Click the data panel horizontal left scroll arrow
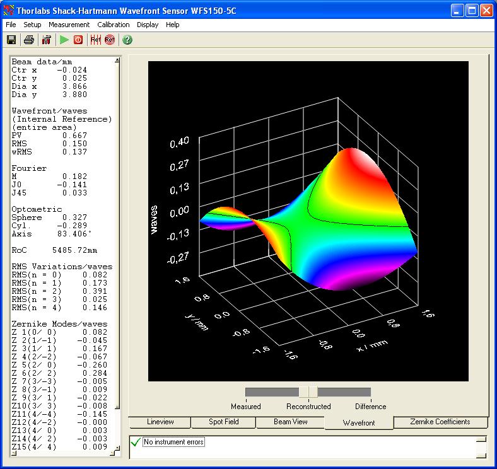Viewport: 497px width, 469px height. point(14,453)
